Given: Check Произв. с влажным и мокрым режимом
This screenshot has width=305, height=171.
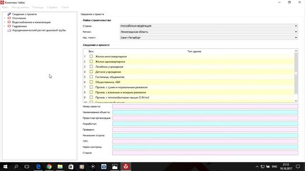Looking at the screenshot, I should (x=91, y=92).
